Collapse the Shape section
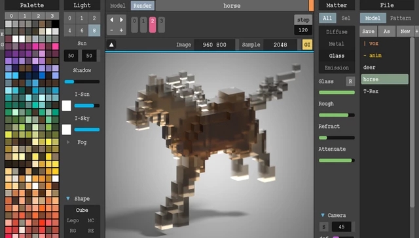This screenshot has width=419, height=238. tap(68, 199)
